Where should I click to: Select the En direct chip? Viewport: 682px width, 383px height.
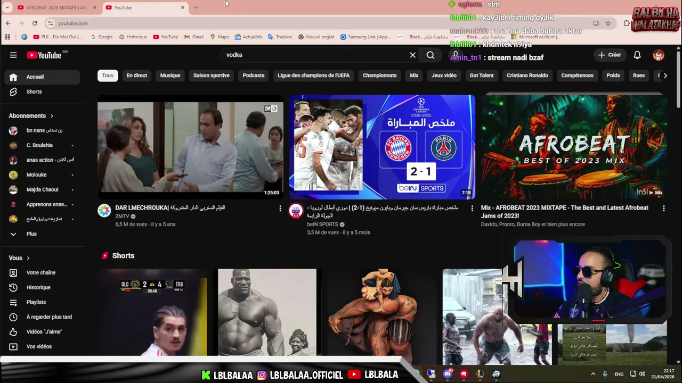[x=136, y=76]
